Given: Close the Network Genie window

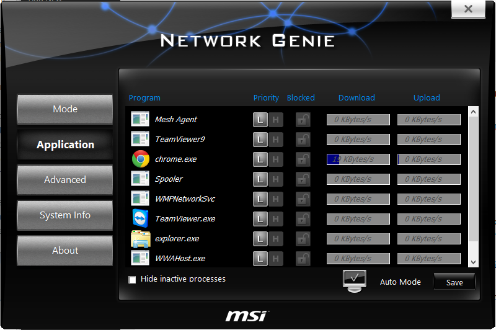Looking at the screenshot, I should click(468, 9).
